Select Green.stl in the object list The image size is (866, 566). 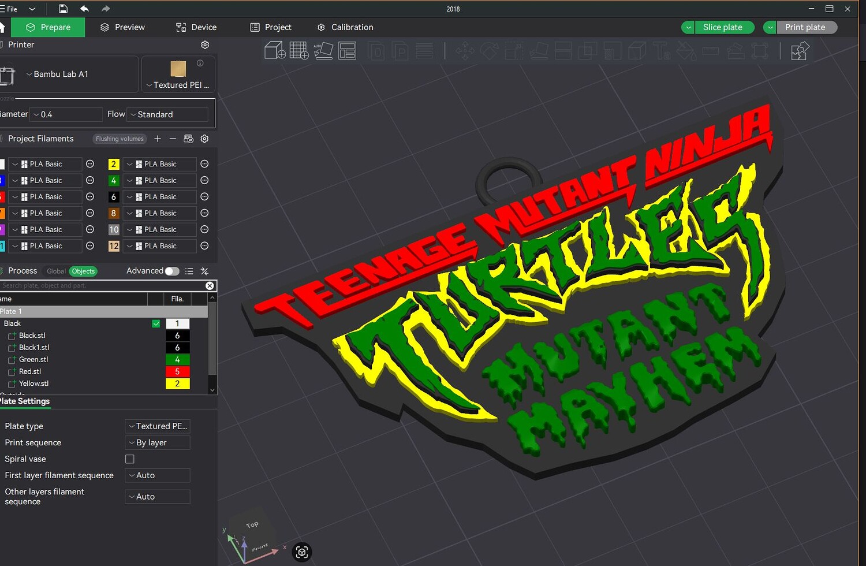click(x=33, y=359)
